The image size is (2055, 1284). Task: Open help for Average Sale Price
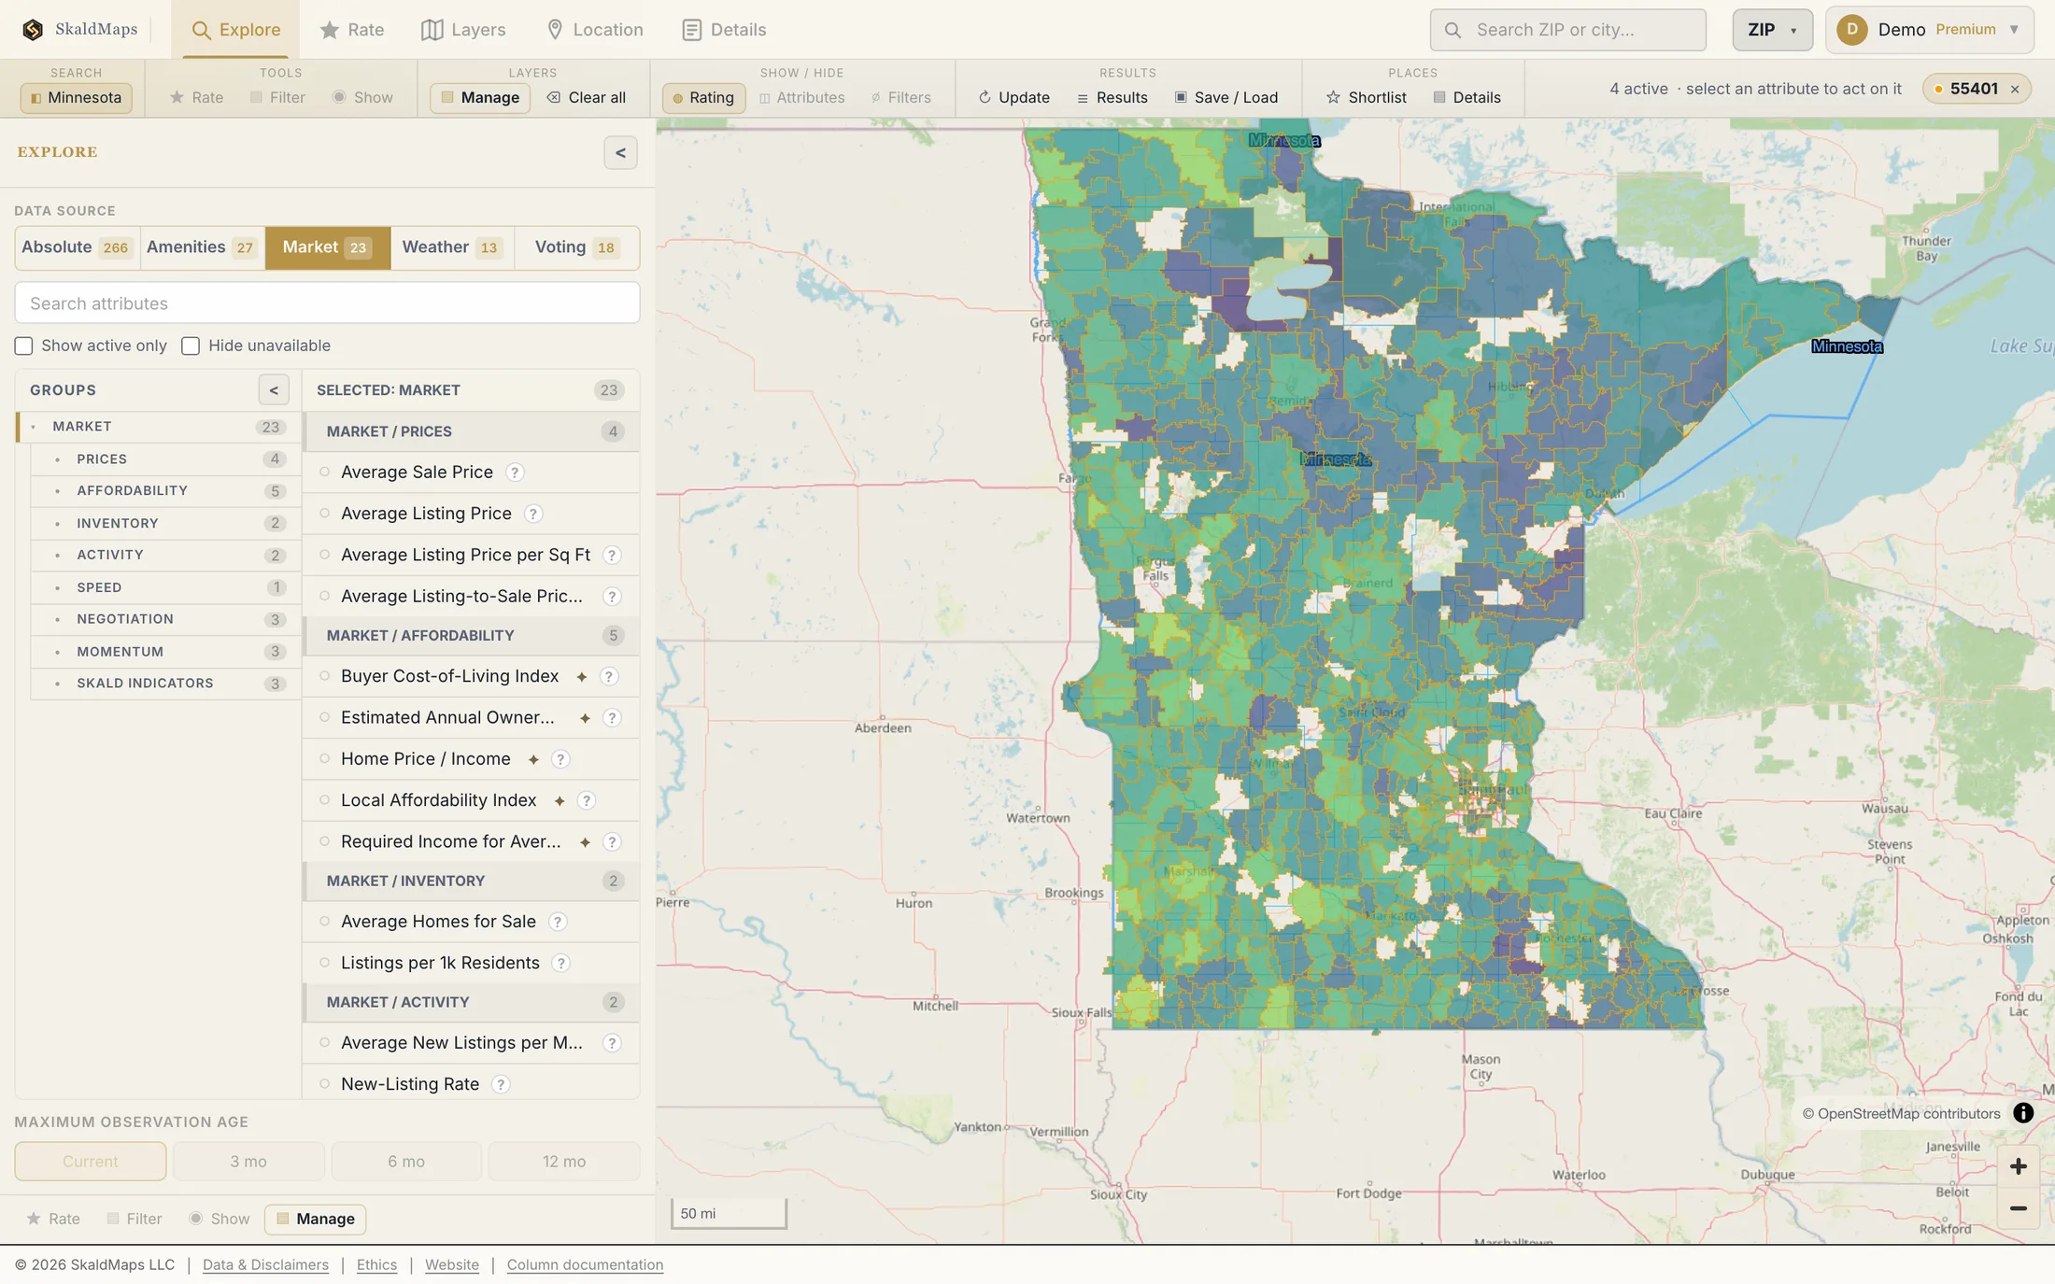coord(515,473)
